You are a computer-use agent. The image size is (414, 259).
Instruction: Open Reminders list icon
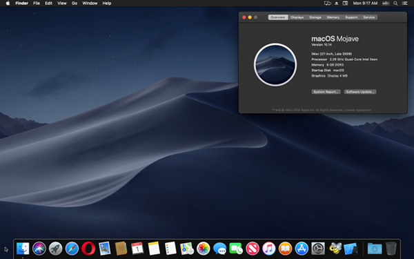point(170,249)
